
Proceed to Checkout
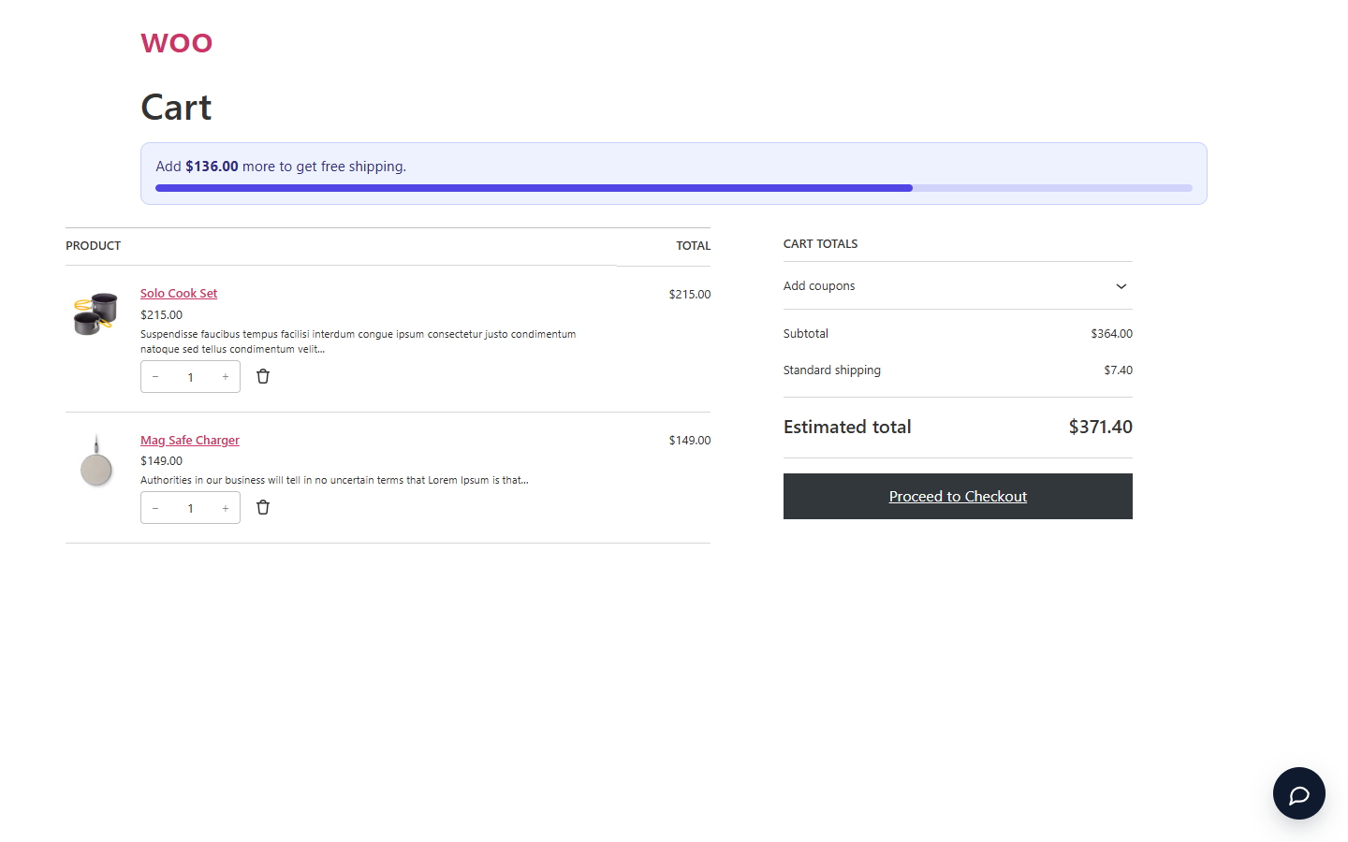(x=958, y=497)
